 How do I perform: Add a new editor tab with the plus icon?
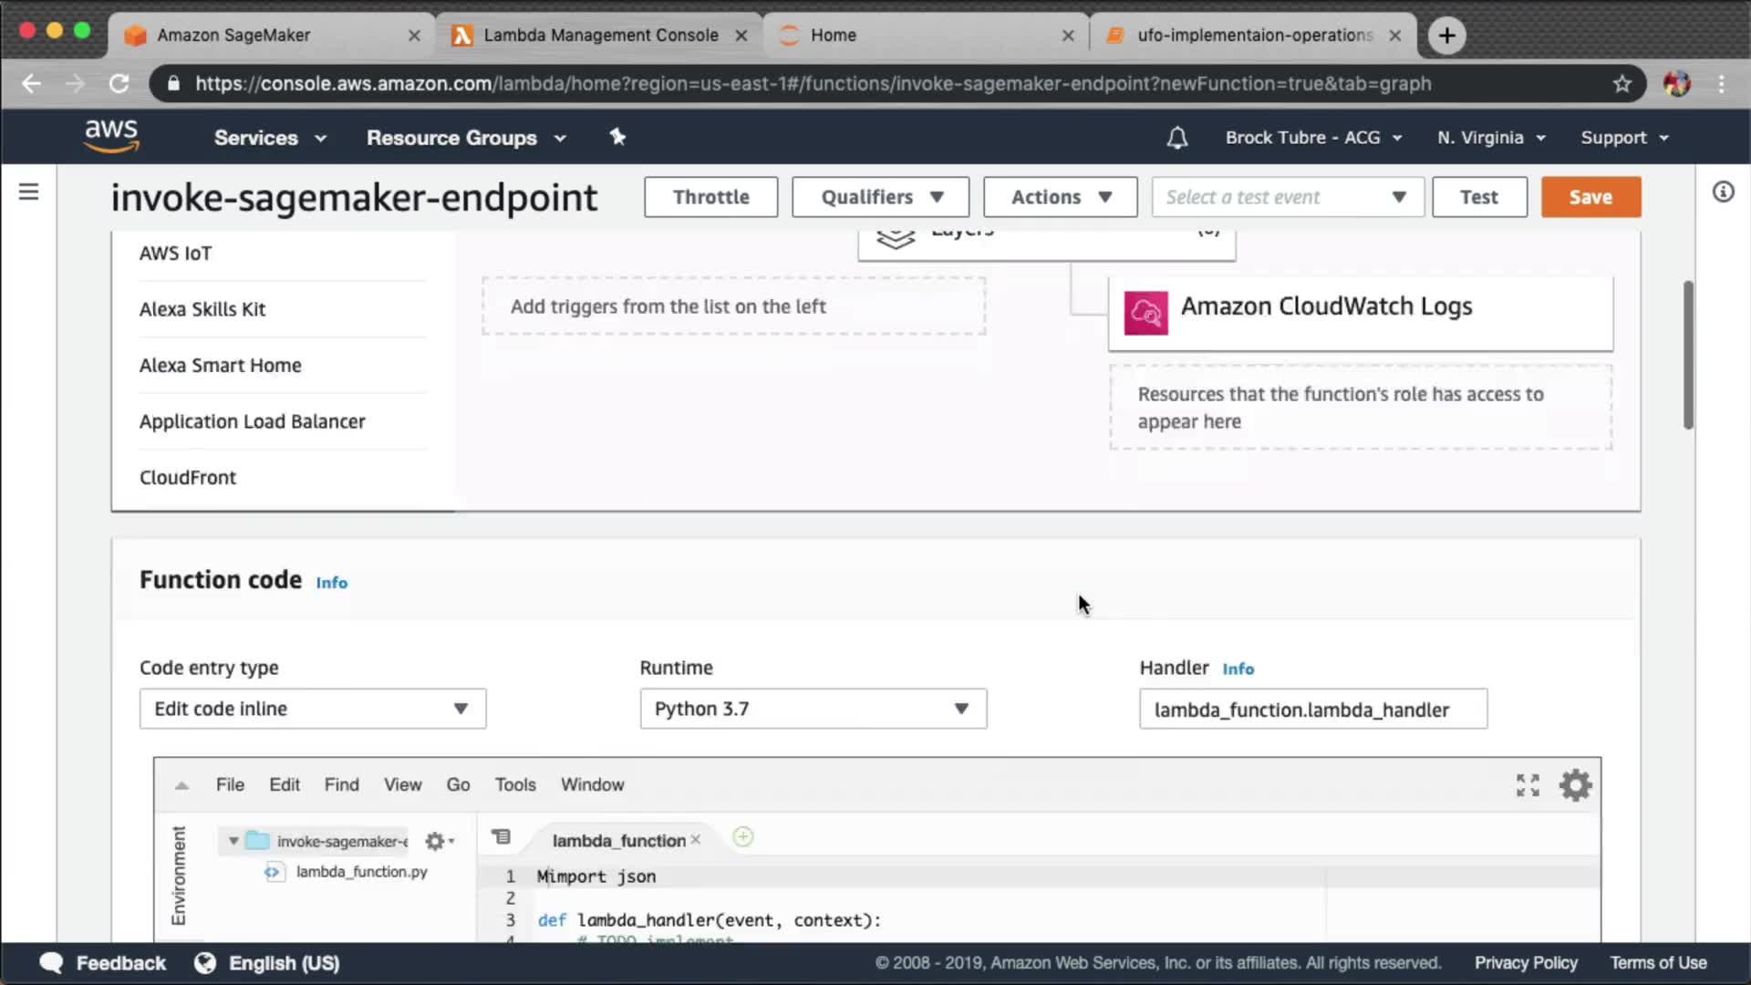(743, 837)
